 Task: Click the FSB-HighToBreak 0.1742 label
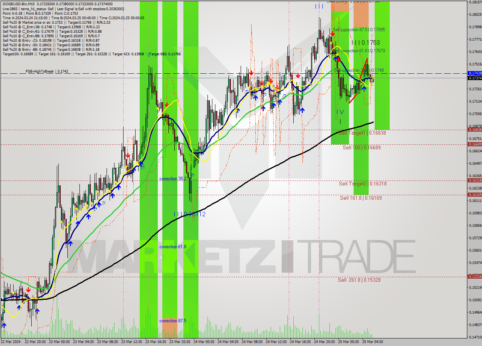click(x=47, y=71)
